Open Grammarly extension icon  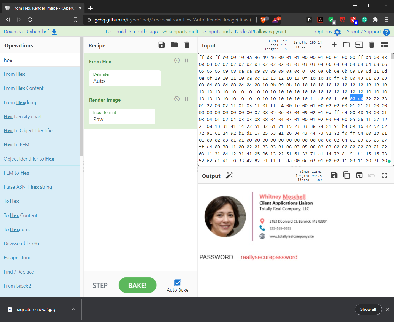(364, 20)
